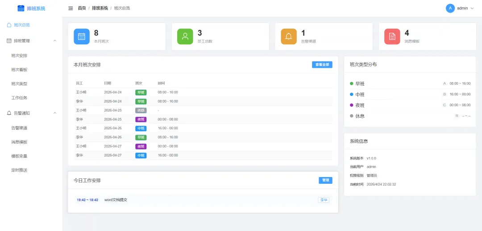Click the C code badge for 夜班
482x231 pixels.
coord(444,105)
